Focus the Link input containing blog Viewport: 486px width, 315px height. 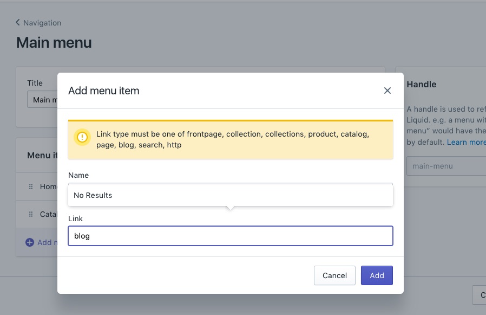click(231, 236)
